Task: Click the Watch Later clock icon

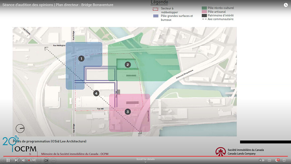Action: [x=286, y=5]
